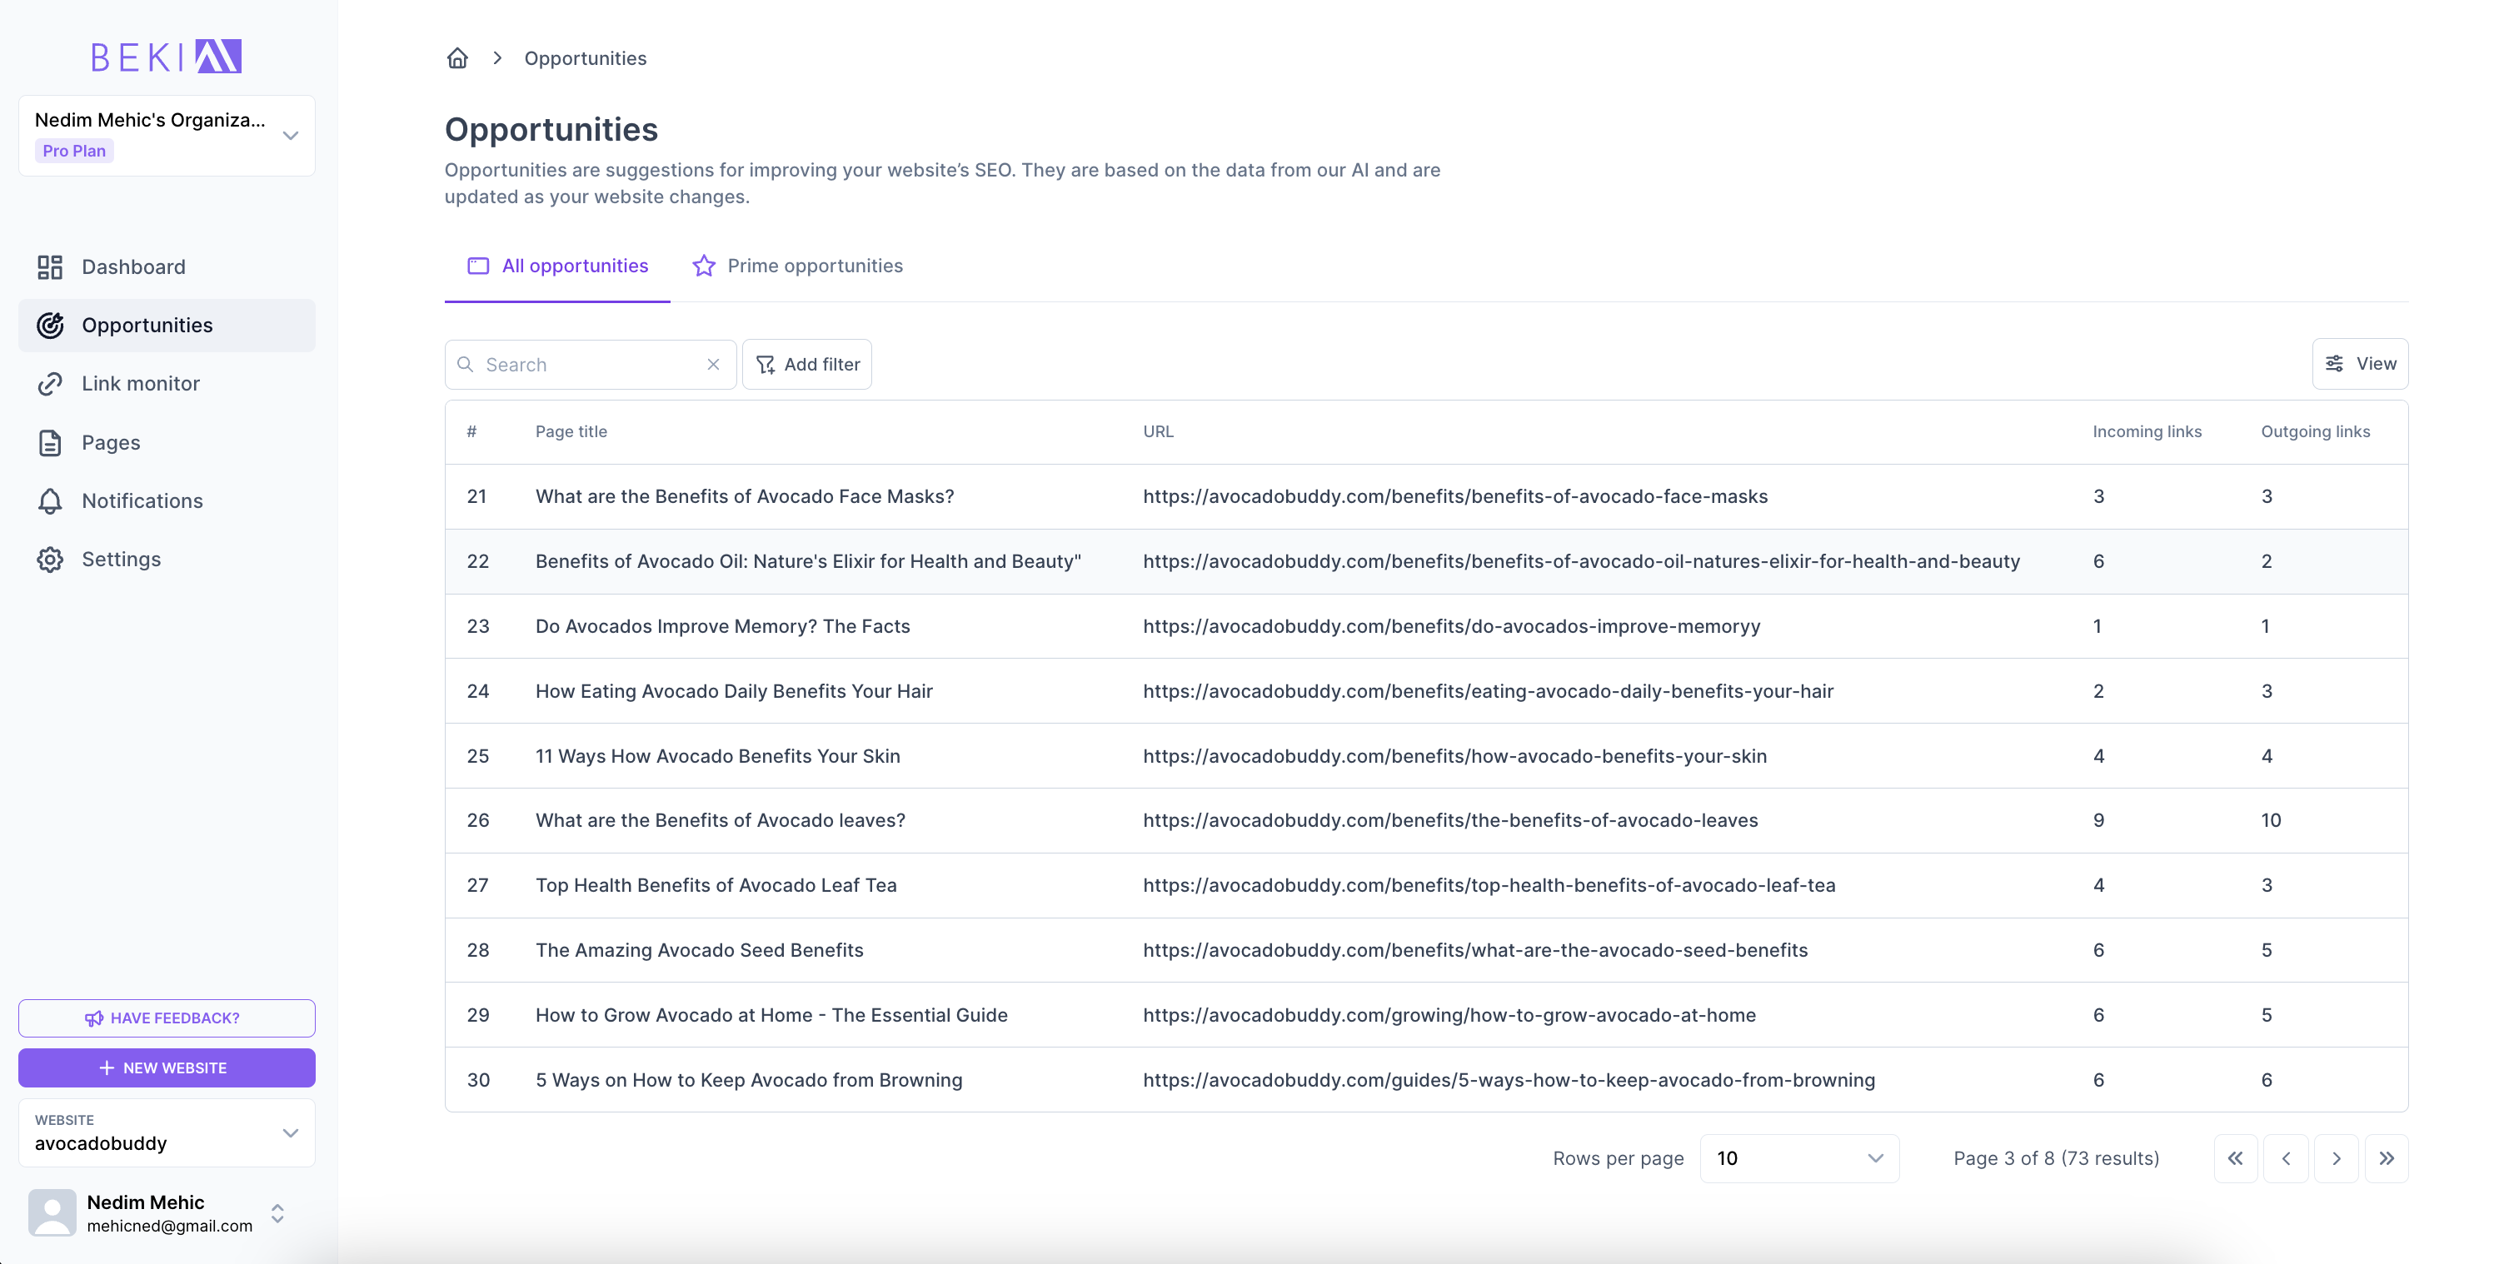Expand the organization switcher dropdown
2509x1264 pixels.
(289, 136)
